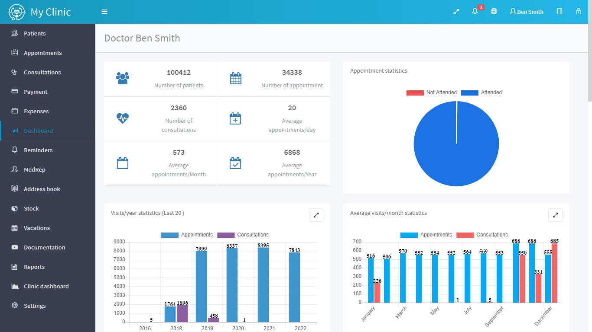Image resolution: width=592 pixels, height=332 pixels.
Task: Select Clinic dashboard from the sidebar
Action: [46, 286]
